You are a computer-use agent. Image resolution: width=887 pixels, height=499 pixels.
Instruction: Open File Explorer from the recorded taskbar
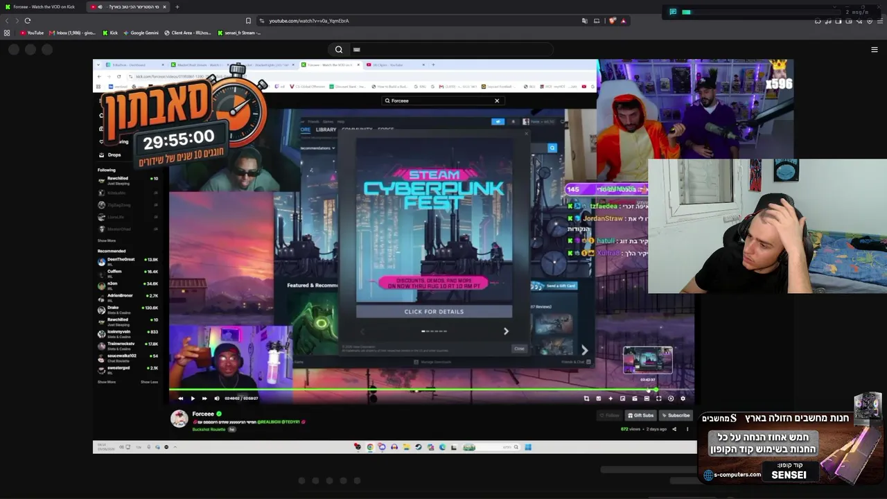[x=406, y=447]
